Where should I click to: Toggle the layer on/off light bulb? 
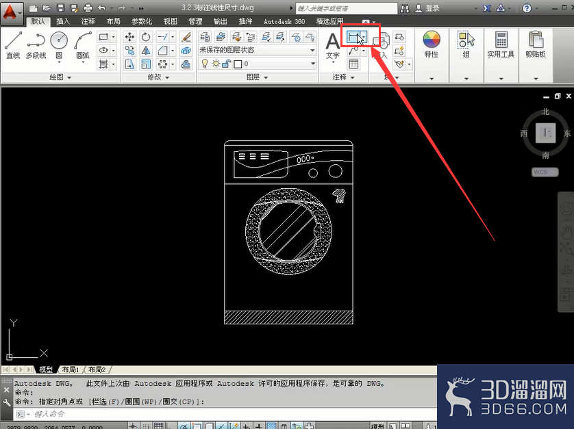(205, 64)
